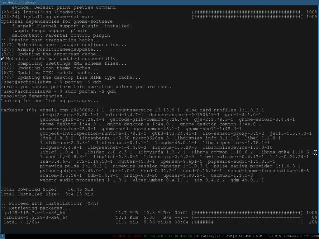Click 'Total Download Size' line

click(x=47, y=190)
